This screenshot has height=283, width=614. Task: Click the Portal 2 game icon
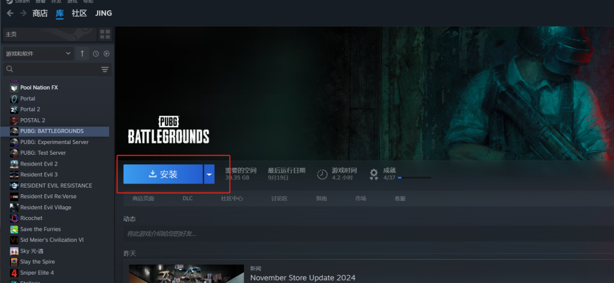[x=14, y=110]
